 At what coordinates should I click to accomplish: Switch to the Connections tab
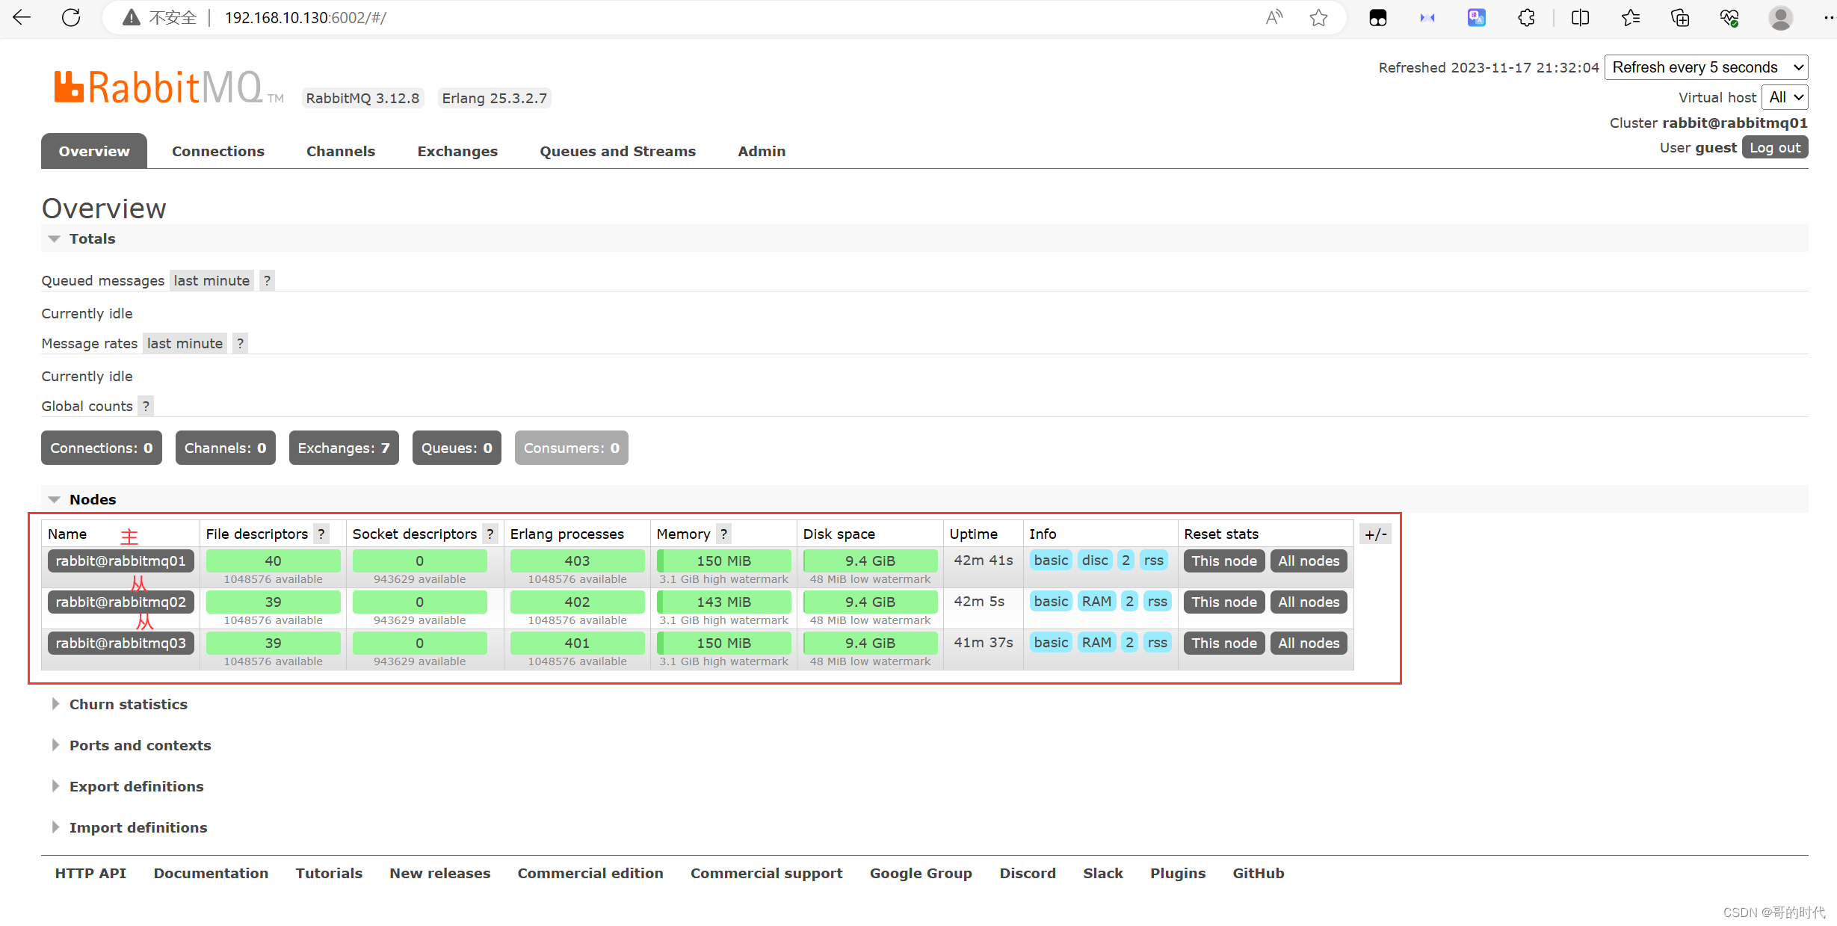point(217,151)
